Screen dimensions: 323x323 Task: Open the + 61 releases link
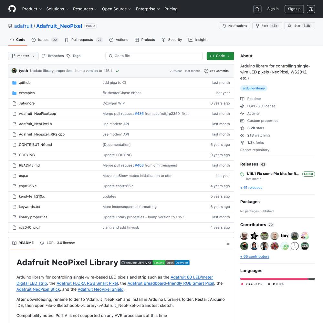[251, 188]
